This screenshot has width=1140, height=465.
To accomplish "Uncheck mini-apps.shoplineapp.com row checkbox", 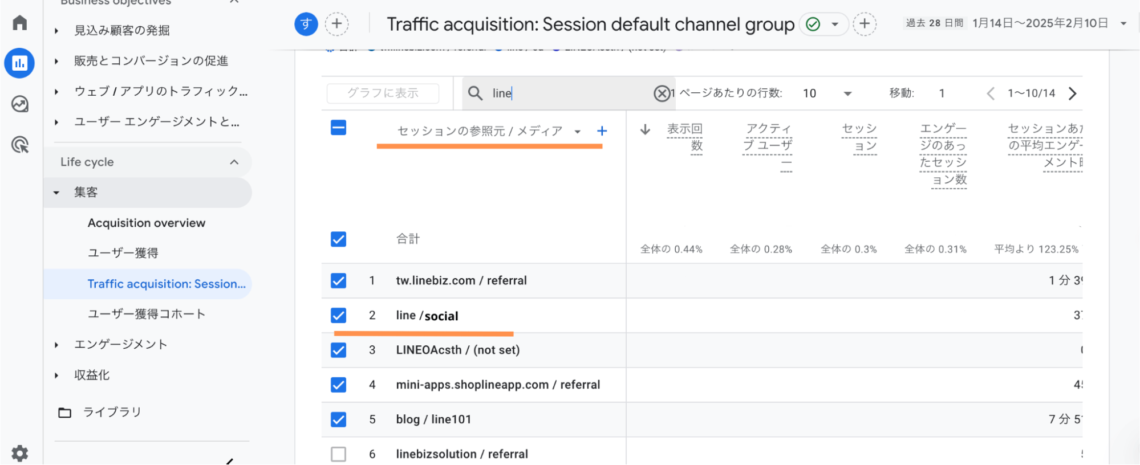I will (339, 385).
